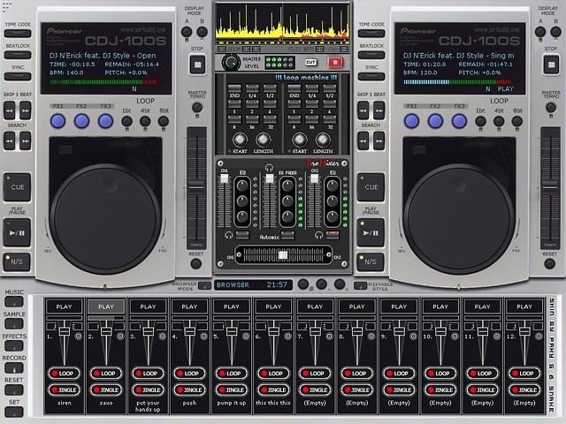The image size is (566, 424).
Task: Click the left deck N/S button
Action: [17, 261]
